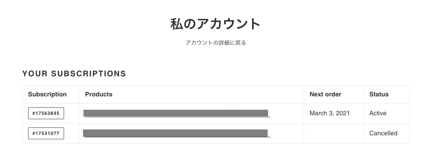
Task: Click the Products cell of subscription #17563845
Action: pos(192,113)
